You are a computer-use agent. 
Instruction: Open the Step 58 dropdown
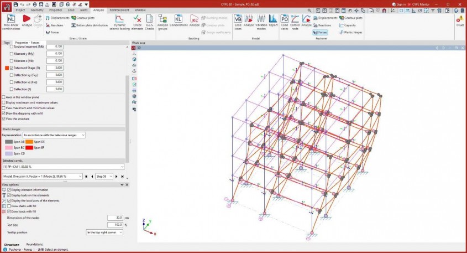pos(104,176)
